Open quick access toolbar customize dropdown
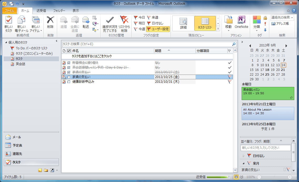 click(23, 4)
